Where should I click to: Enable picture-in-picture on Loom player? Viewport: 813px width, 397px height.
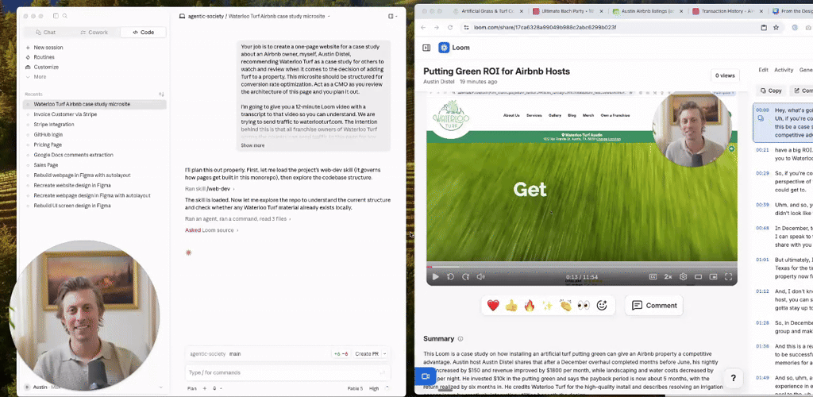coord(713,277)
